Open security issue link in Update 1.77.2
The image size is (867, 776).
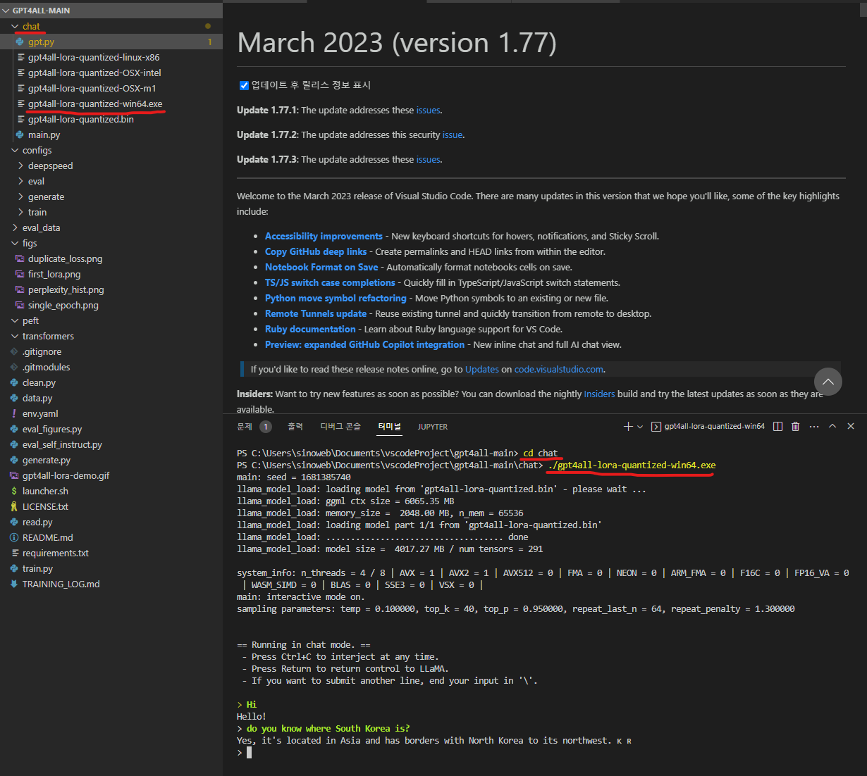[x=453, y=134]
